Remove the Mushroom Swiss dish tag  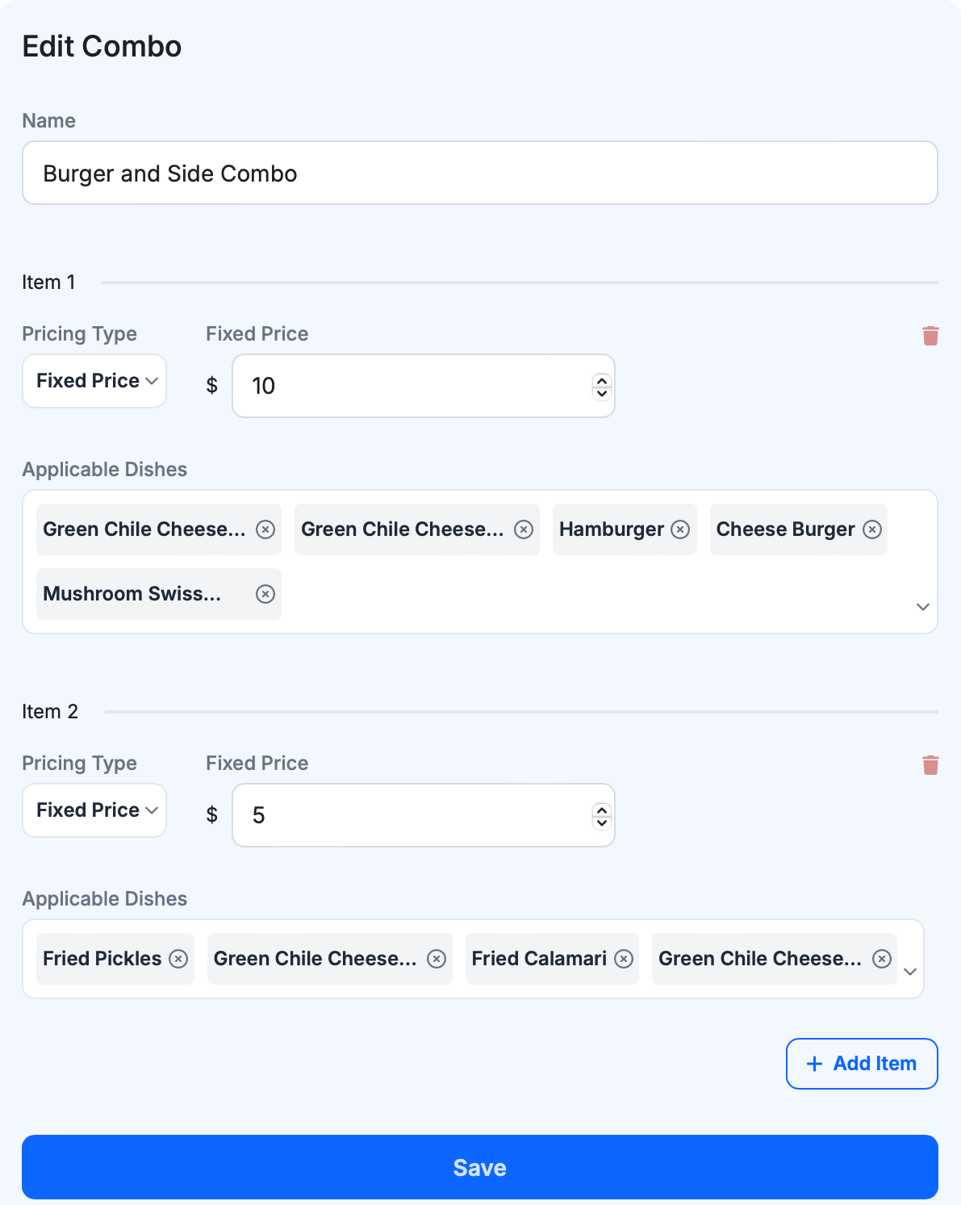tap(265, 594)
